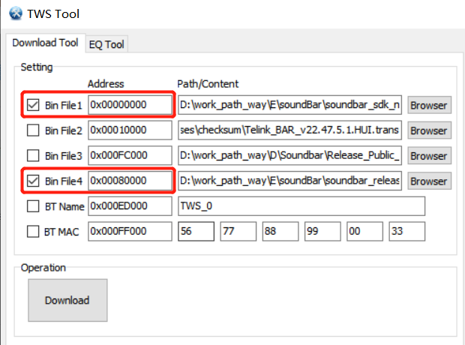
Task: Select the first BT MAC byte field 56
Action: (196, 232)
